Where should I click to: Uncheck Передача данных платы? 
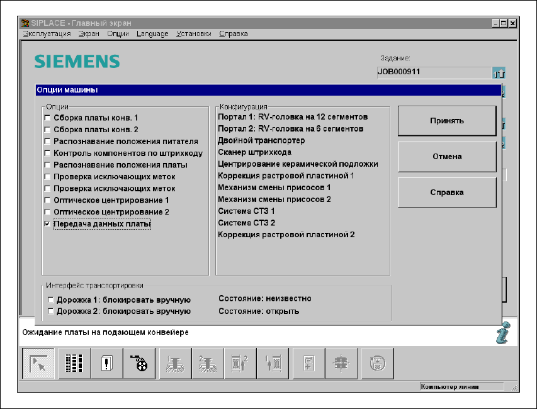pyautogui.click(x=47, y=224)
